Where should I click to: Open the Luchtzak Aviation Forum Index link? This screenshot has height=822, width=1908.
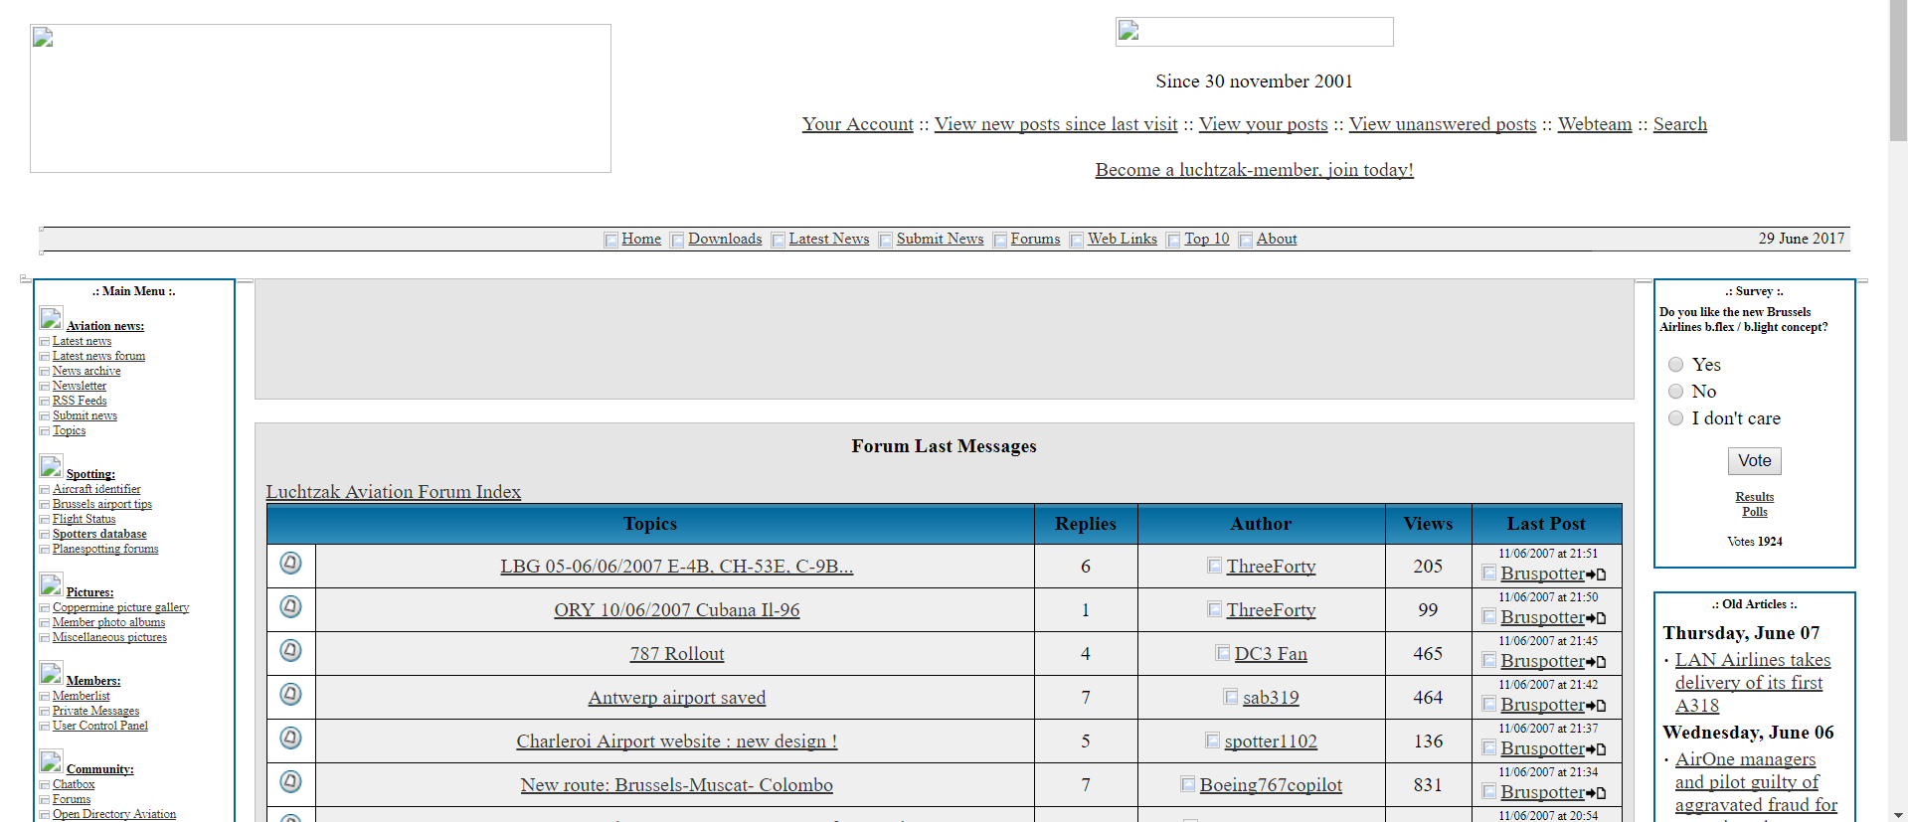pos(393,492)
